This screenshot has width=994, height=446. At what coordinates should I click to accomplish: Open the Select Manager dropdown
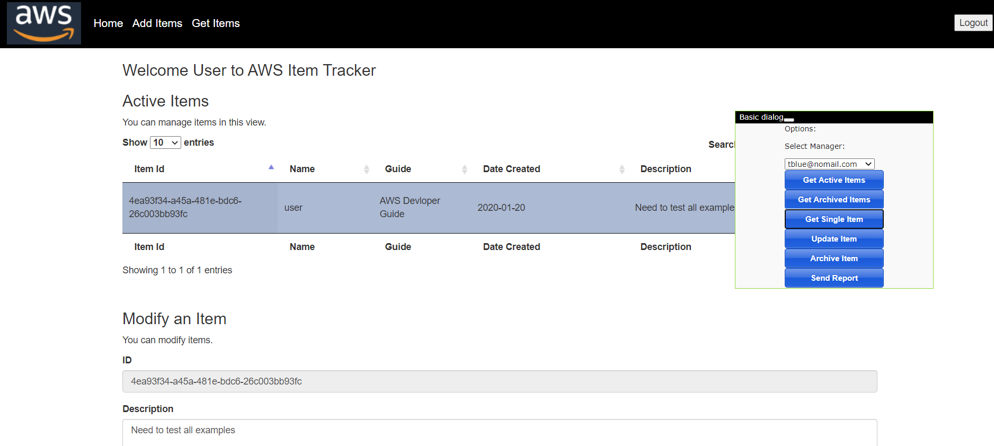829,164
